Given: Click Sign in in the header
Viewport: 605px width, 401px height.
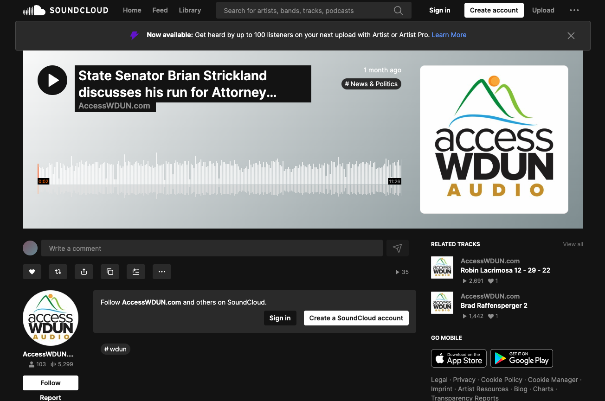Looking at the screenshot, I should [439, 10].
